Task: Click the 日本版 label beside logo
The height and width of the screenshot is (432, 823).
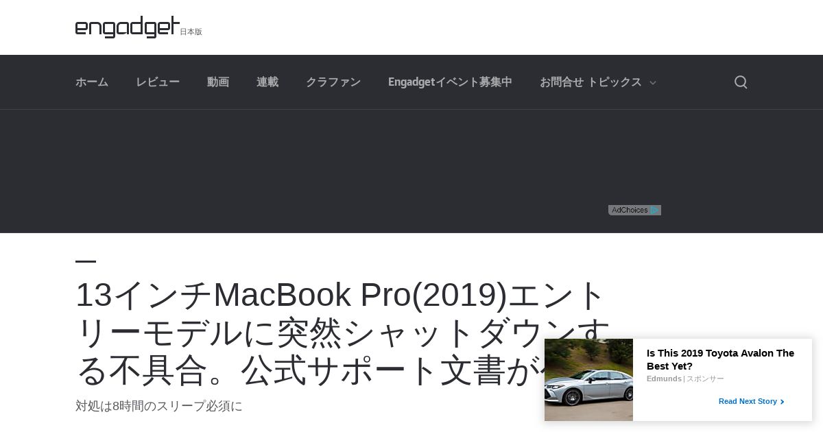Action: [x=191, y=32]
